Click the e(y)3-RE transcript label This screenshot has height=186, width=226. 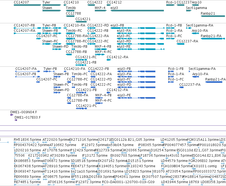pyautogui.click(x=124, y=47)
